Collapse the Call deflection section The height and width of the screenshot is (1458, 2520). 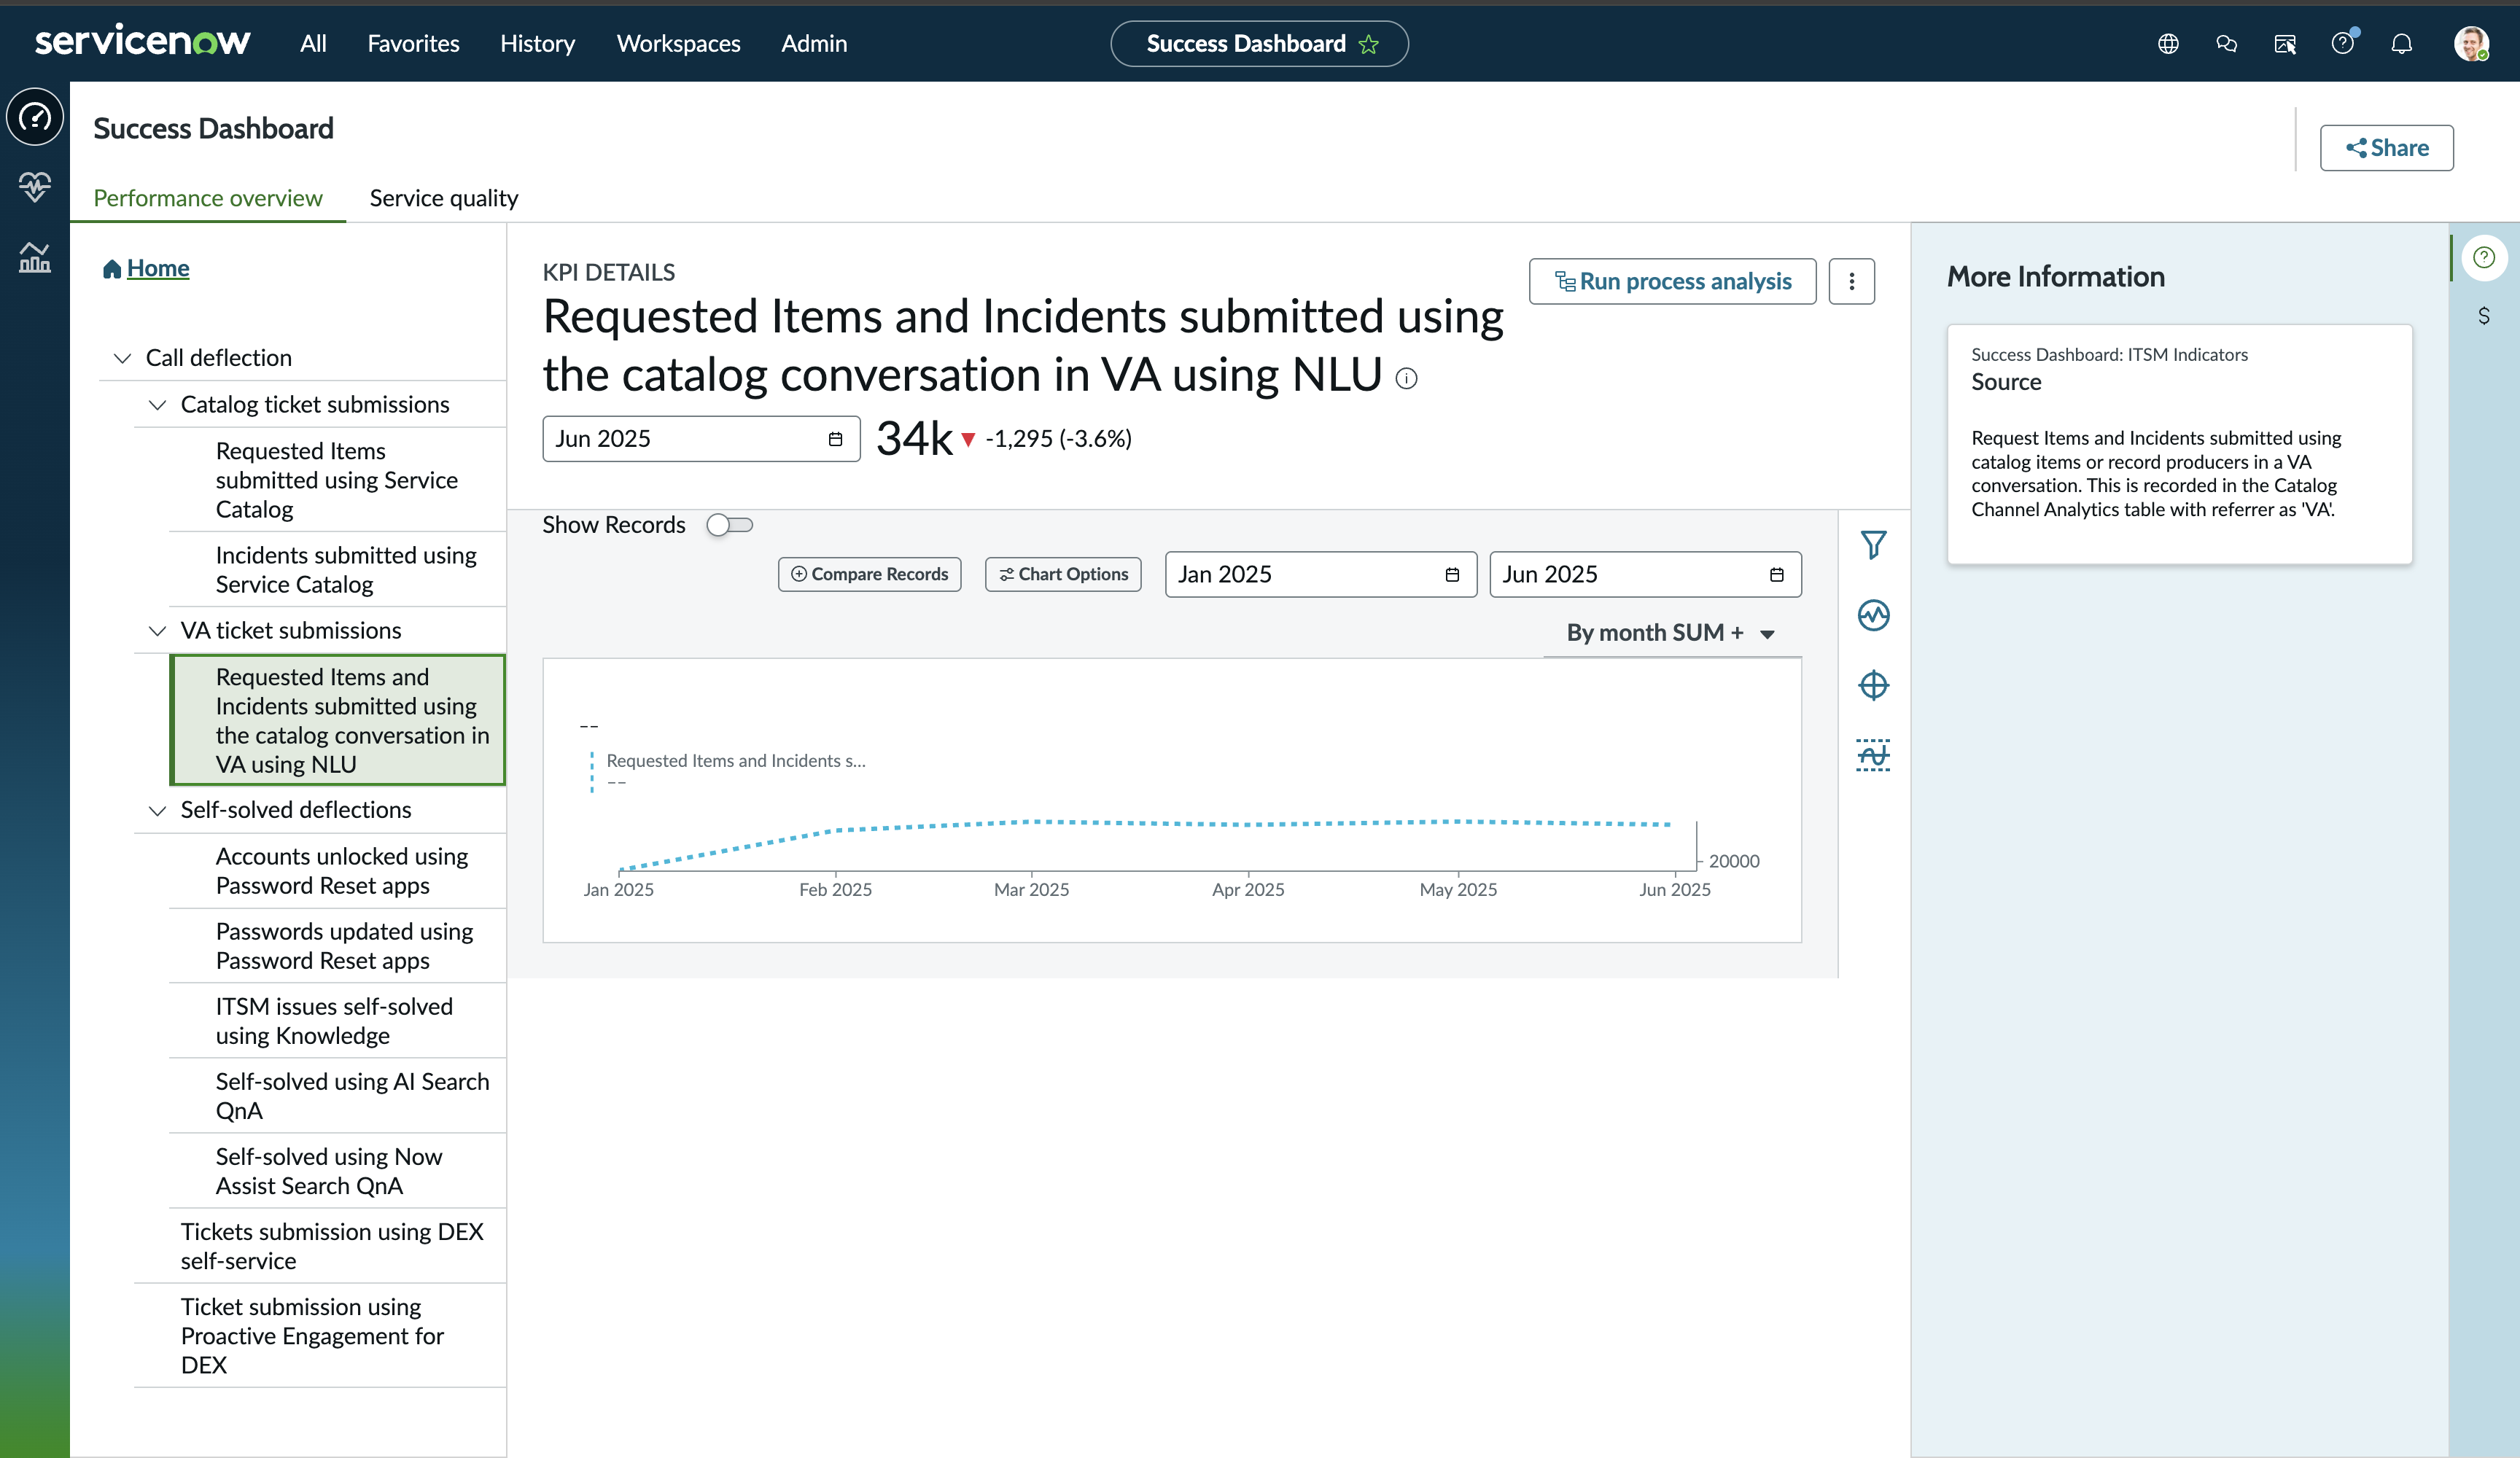pos(122,358)
